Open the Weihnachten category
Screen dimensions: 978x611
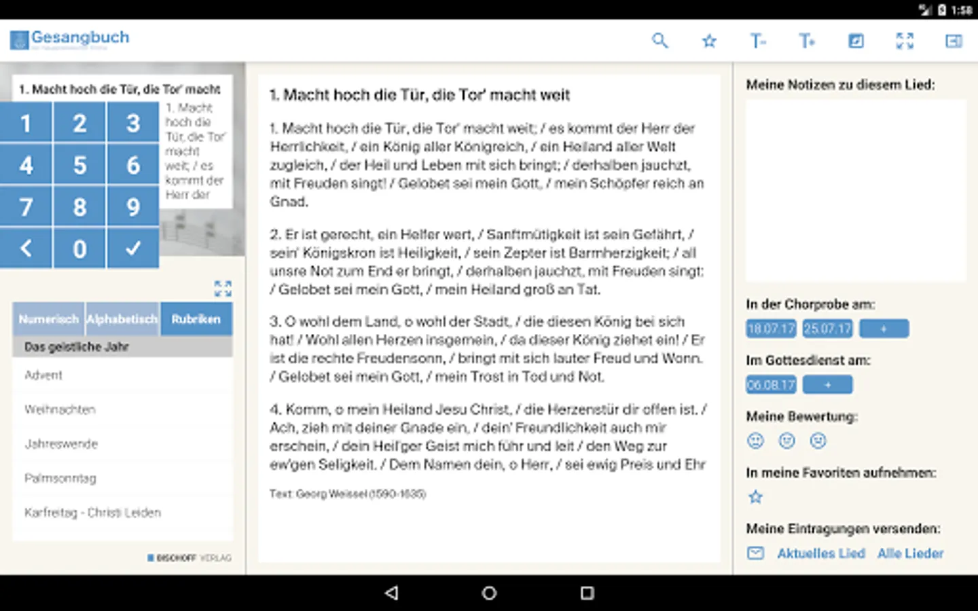(x=122, y=409)
